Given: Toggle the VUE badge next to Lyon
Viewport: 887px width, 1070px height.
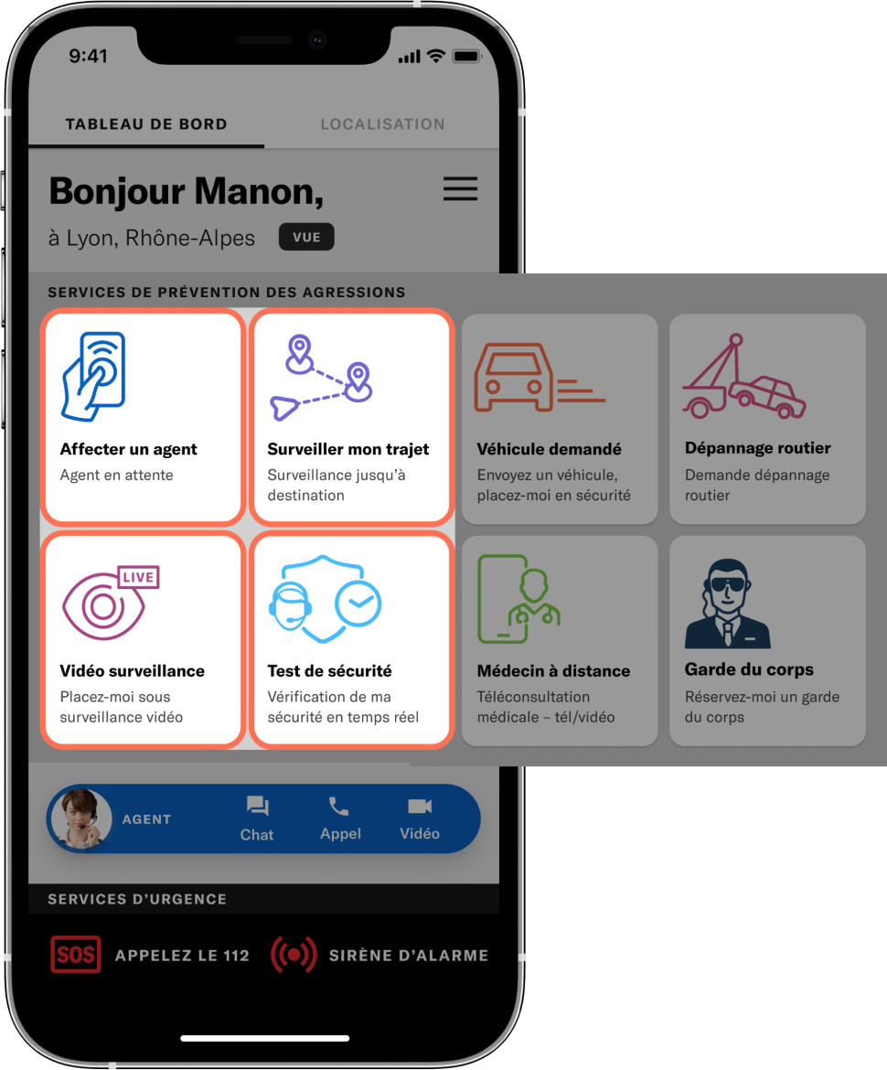Looking at the screenshot, I should (x=306, y=237).
